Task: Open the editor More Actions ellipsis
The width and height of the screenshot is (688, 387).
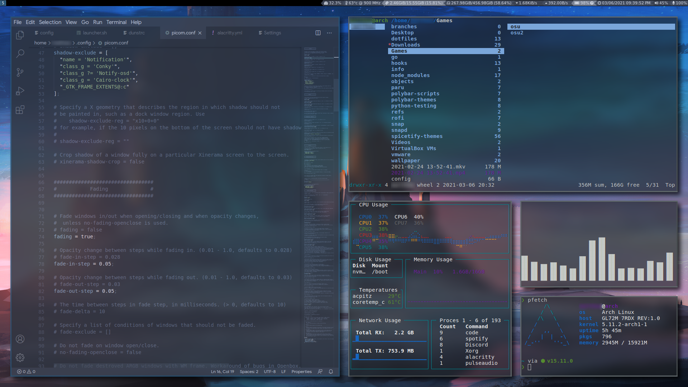Action: [329, 33]
